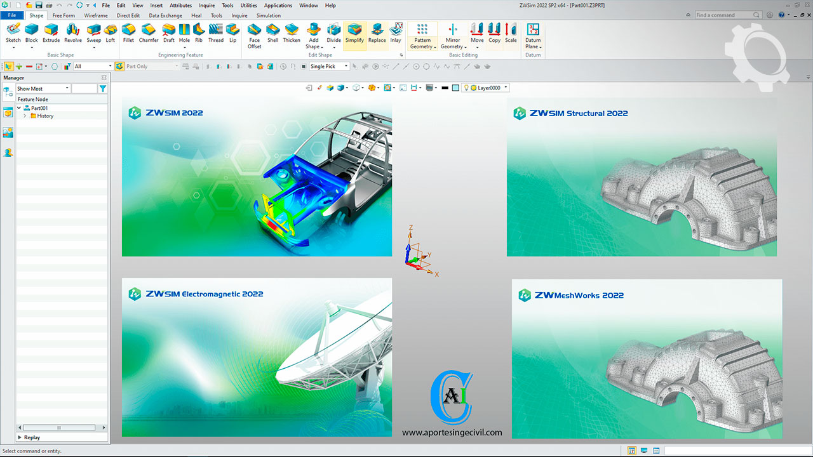Viewport: 813px width, 457px height.
Task: Click the Face Offset tool
Action: coord(254,36)
